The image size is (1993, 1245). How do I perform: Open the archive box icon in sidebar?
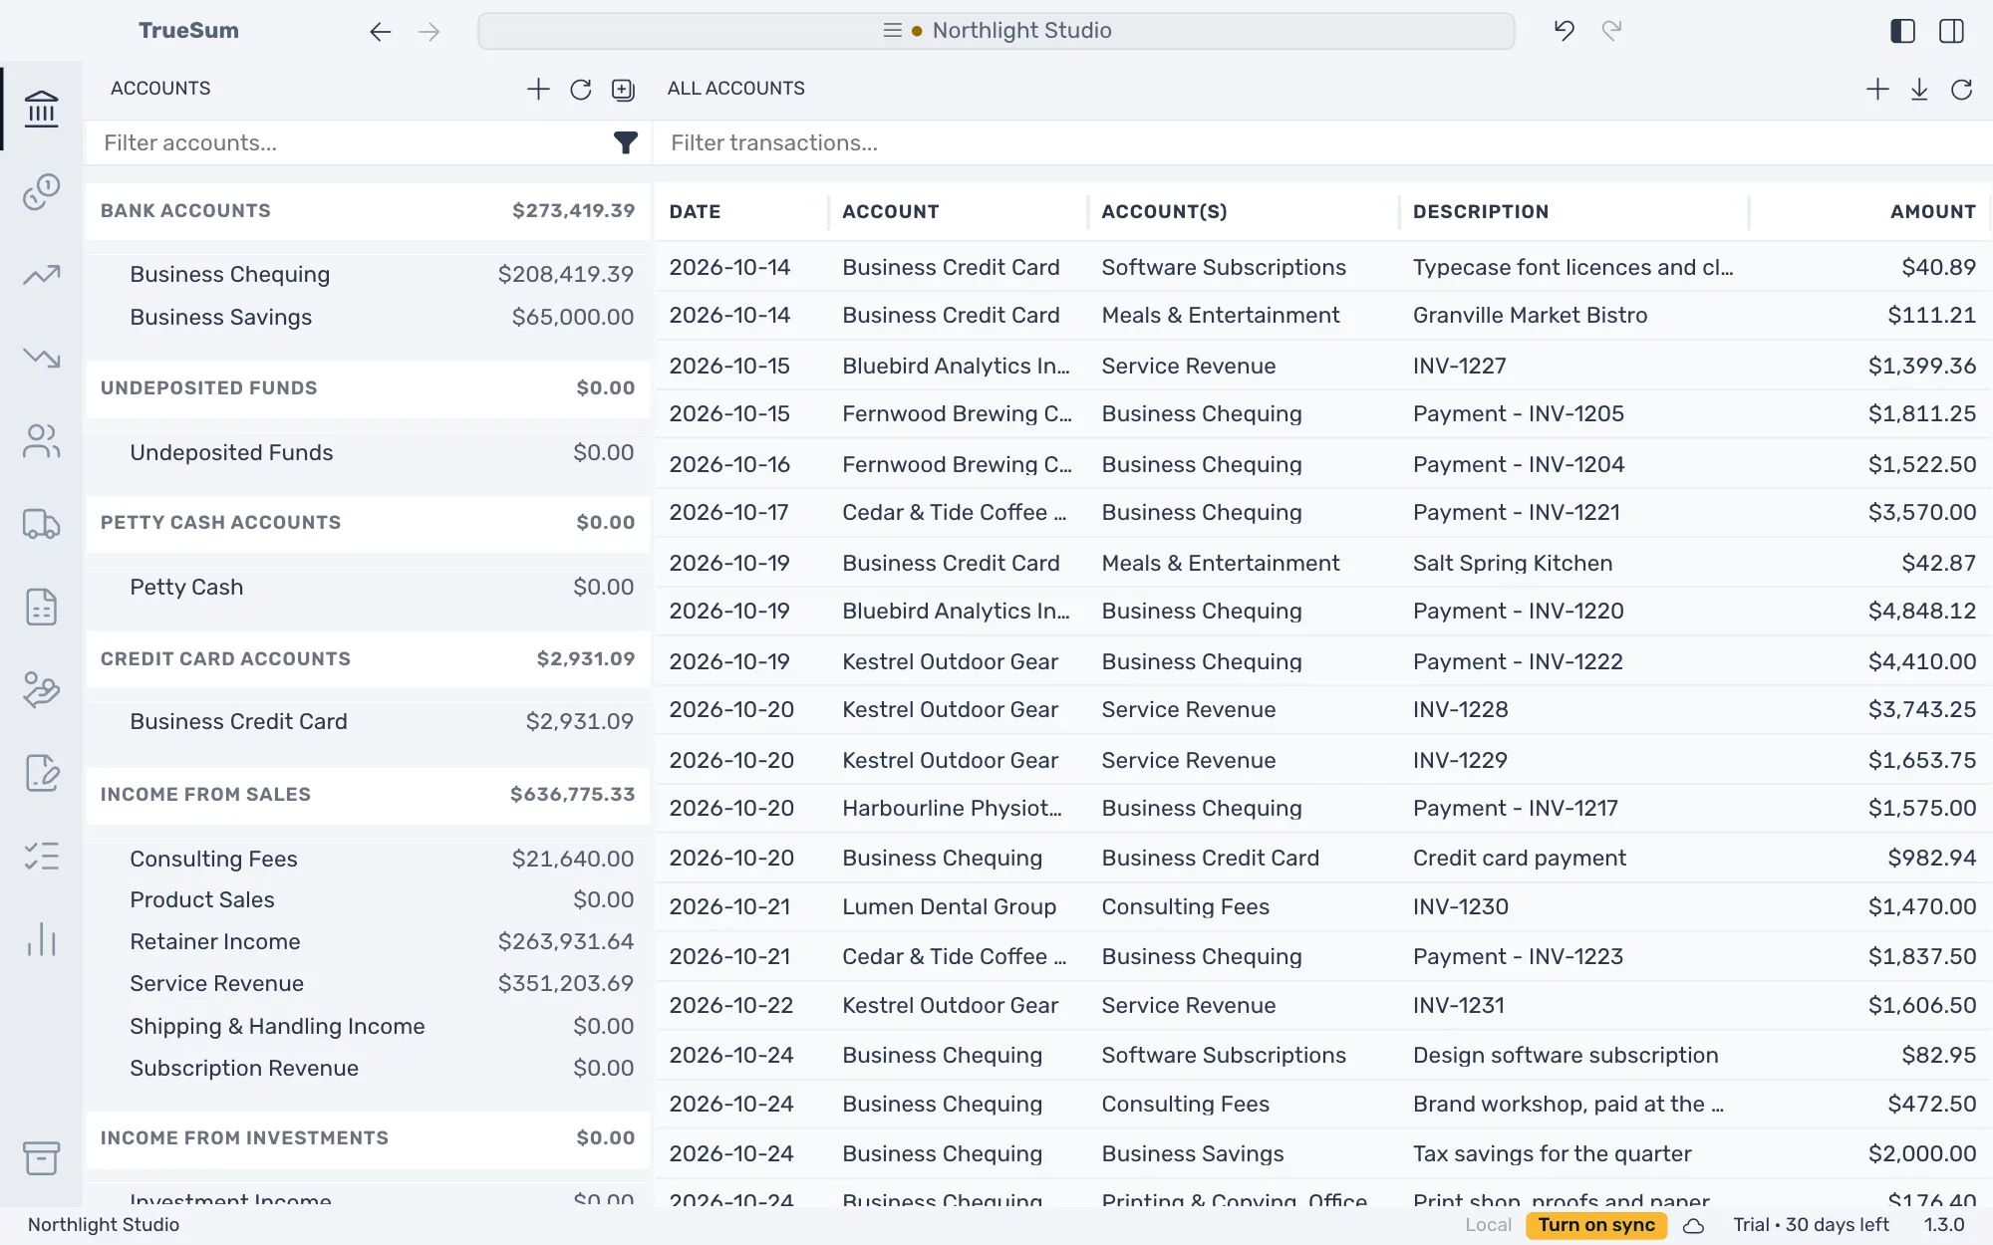point(41,1157)
